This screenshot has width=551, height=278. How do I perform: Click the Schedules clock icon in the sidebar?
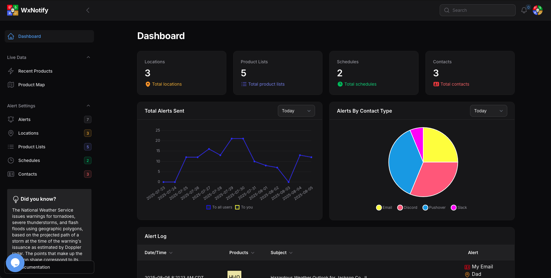click(11, 160)
